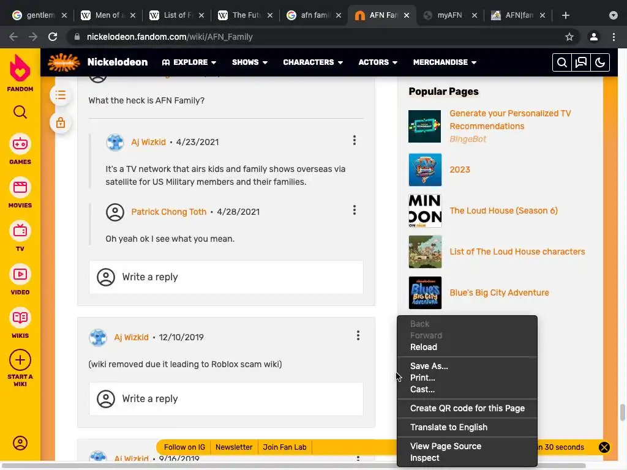627x470 pixels.
Task: Open Patrick Chong Toth profile link
Action: tap(169, 212)
